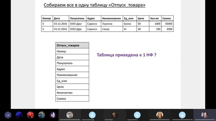Click the sum cell '3000'
The width and height of the screenshot is (216, 121).
coord(167,29)
